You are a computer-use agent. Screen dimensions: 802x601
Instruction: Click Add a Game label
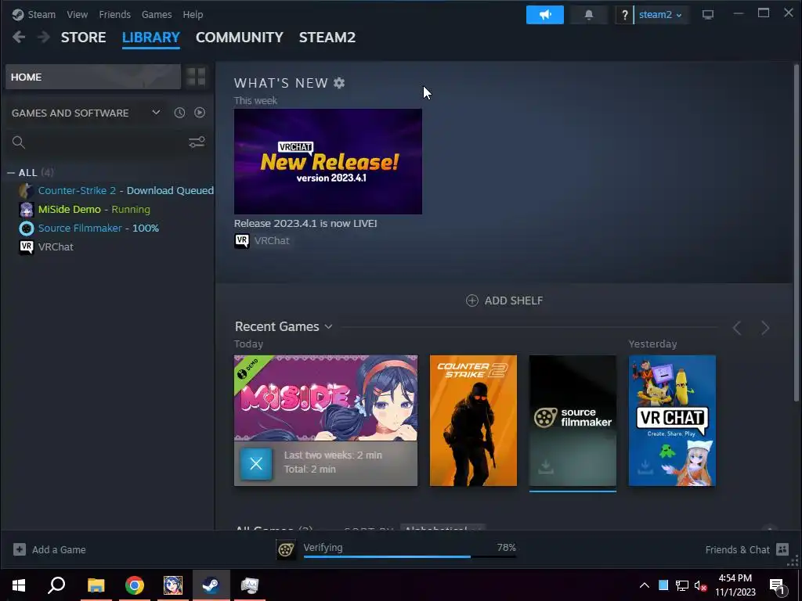click(59, 550)
